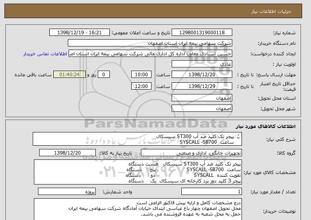Viewport: 311px width, 220px height.
Task: Click the label تاریخ نیاز به کالا
Action: tap(116, 153)
